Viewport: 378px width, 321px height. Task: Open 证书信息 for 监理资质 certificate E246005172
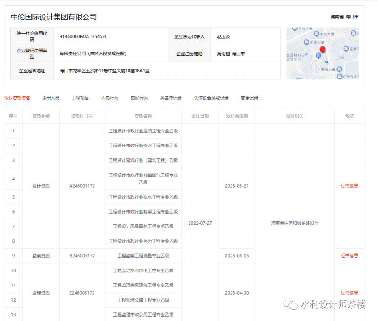click(x=349, y=293)
